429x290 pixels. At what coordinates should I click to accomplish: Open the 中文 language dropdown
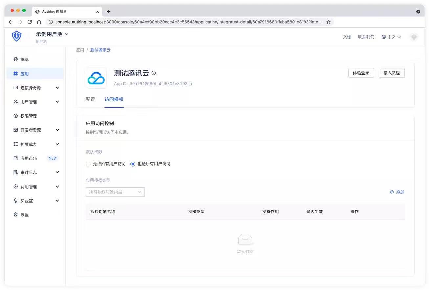click(x=391, y=37)
